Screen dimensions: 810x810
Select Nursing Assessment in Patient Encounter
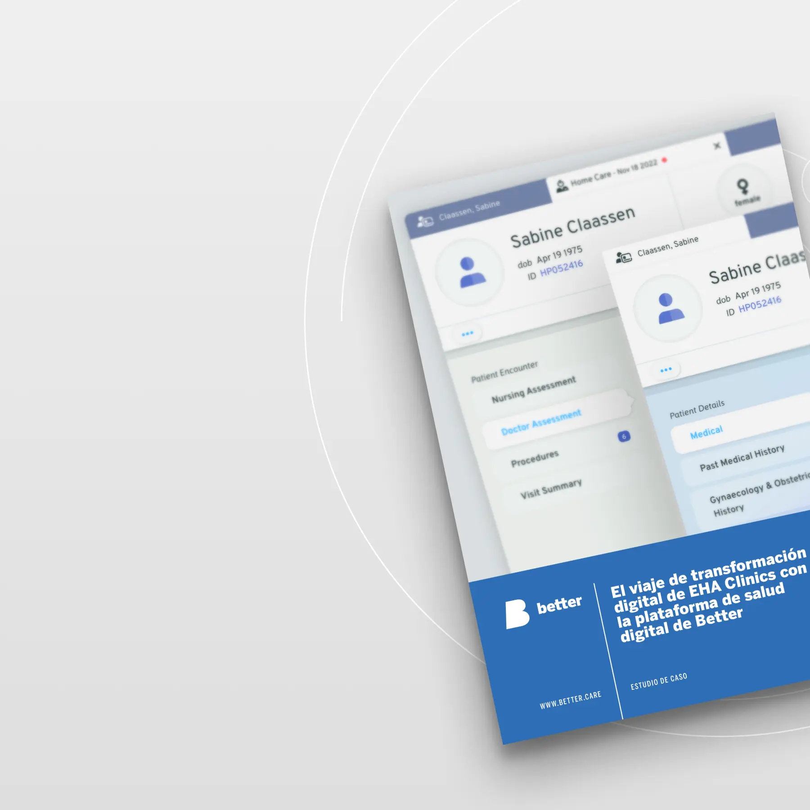pyautogui.click(x=534, y=390)
